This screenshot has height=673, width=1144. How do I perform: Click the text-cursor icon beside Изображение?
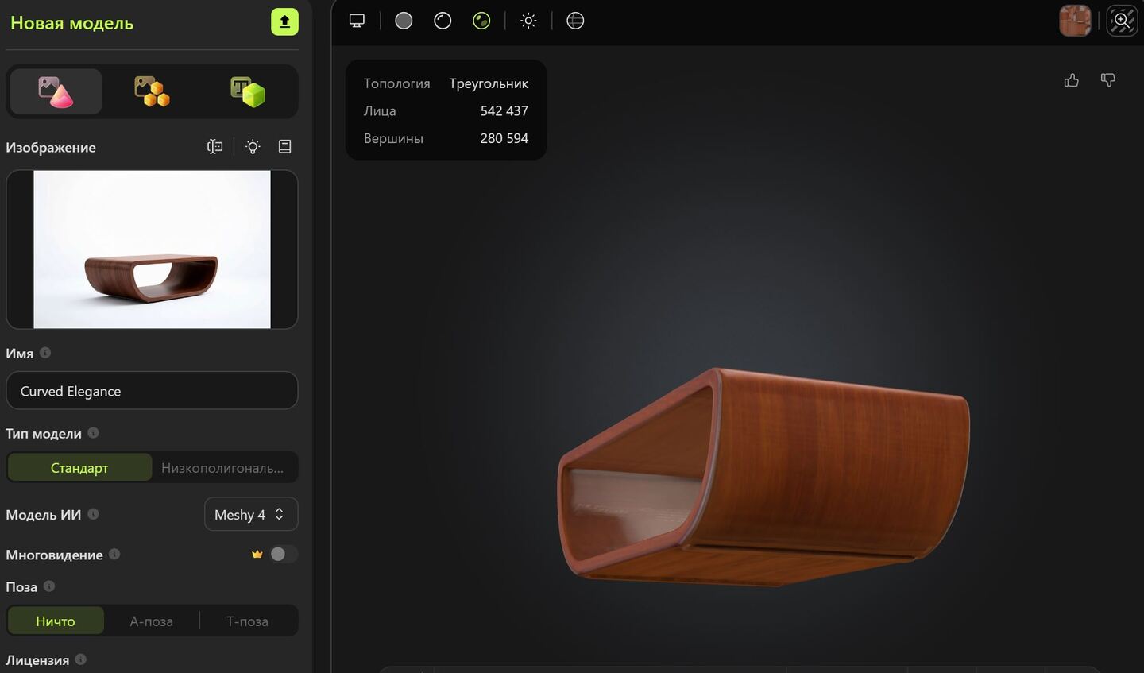tap(214, 146)
